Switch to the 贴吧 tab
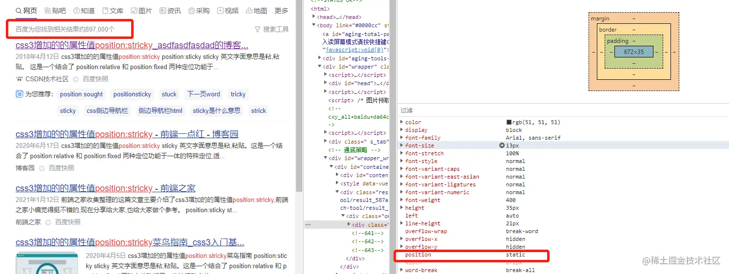 point(55,11)
